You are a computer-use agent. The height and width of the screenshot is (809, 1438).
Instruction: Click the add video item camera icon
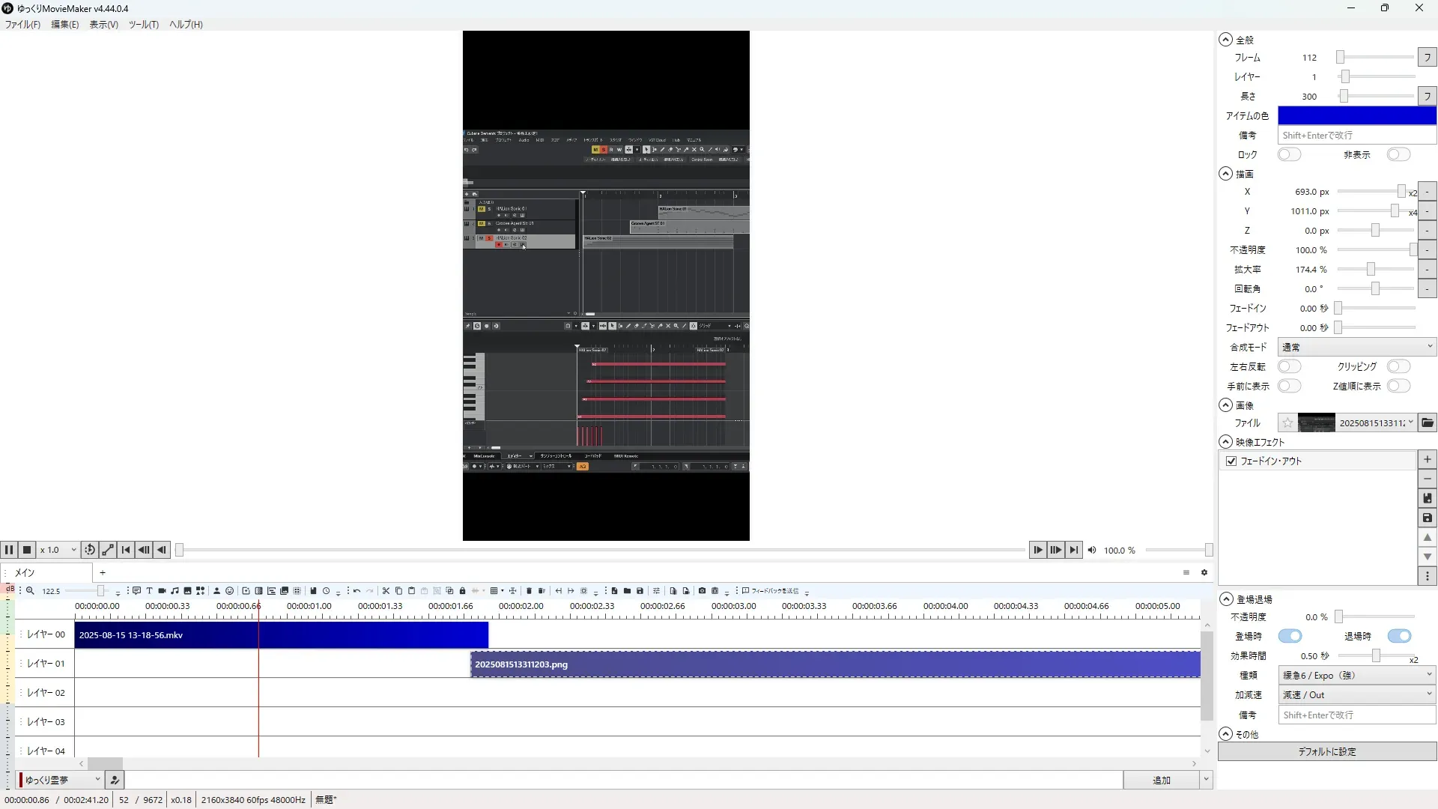[162, 591]
